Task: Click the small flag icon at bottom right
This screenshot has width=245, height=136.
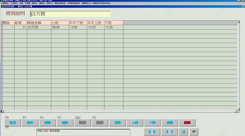Action: point(194,132)
